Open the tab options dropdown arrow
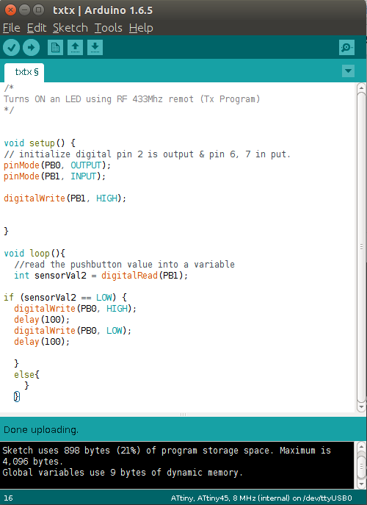Screen dimensions: 367x505 (x=349, y=71)
